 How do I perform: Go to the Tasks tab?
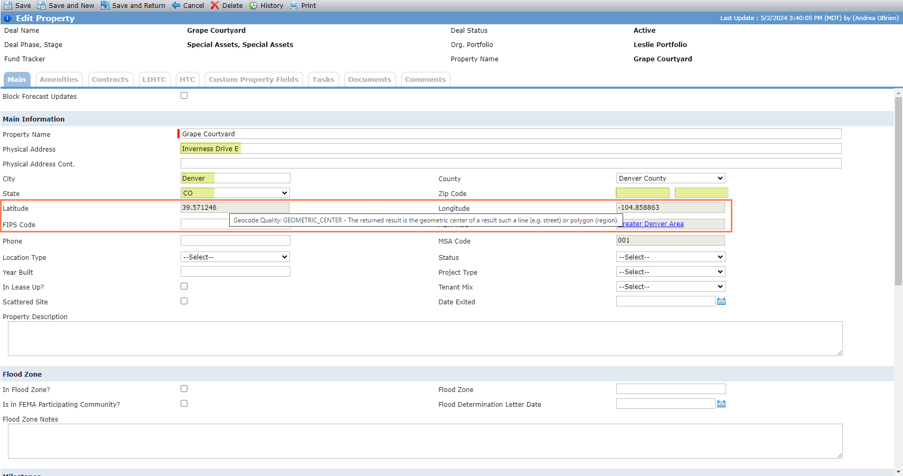pyautogui.click(x=323, y=79)
